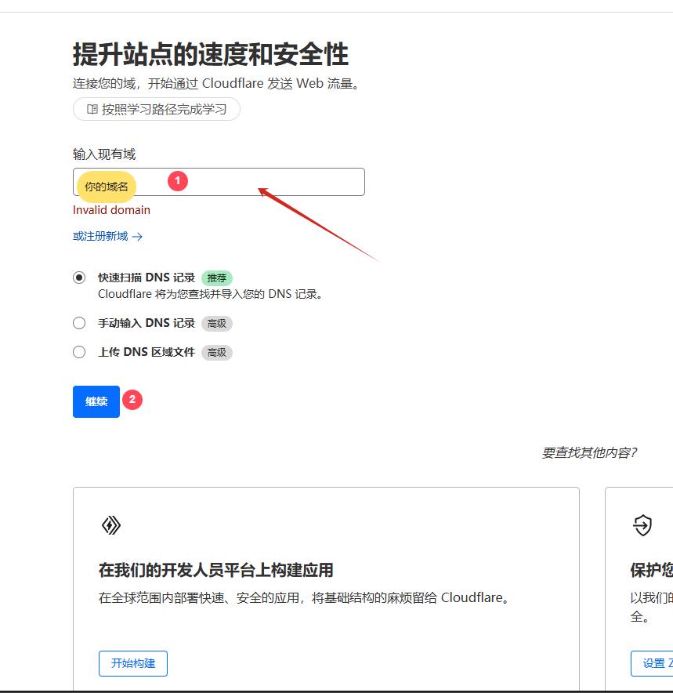
Task: Click the code brackets icon on the developer platform card
Action: point(111,525)
